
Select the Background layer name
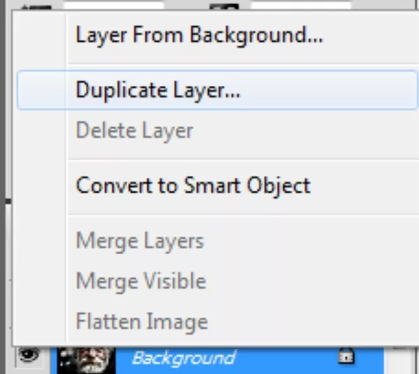click(182, 358)
